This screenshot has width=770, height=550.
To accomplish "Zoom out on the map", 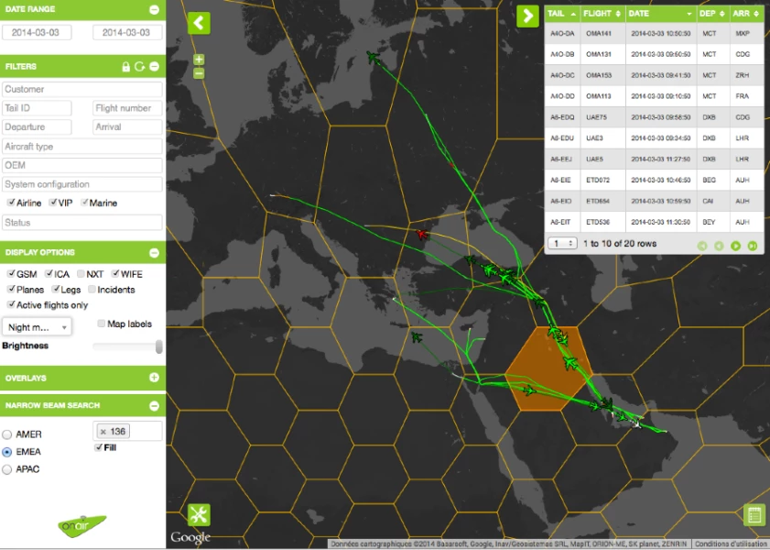I will click(x=199, y=72).
